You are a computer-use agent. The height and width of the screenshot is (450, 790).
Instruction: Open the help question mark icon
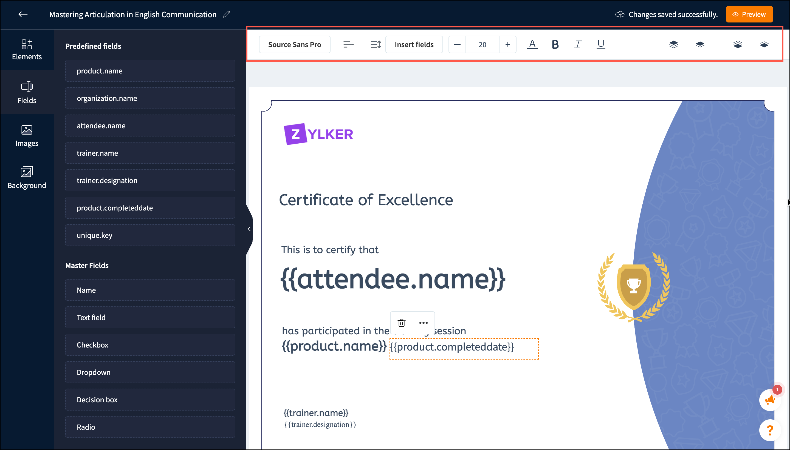tap(770, 430)
